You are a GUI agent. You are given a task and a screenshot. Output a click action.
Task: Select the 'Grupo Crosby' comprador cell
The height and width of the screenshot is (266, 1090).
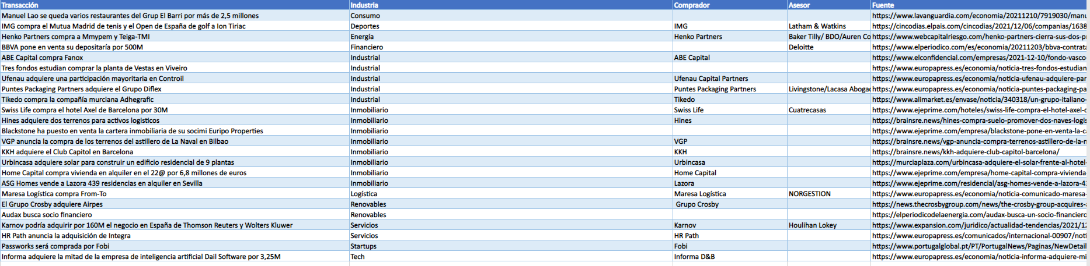click(730, 204)
